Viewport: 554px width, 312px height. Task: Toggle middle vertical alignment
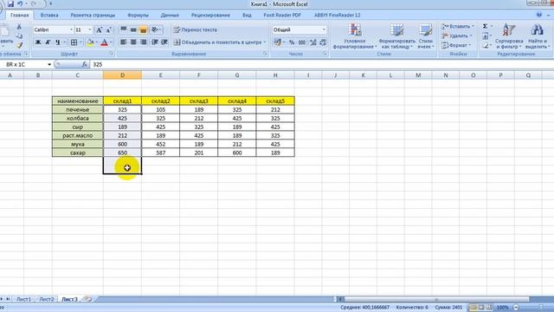(133, 29)
